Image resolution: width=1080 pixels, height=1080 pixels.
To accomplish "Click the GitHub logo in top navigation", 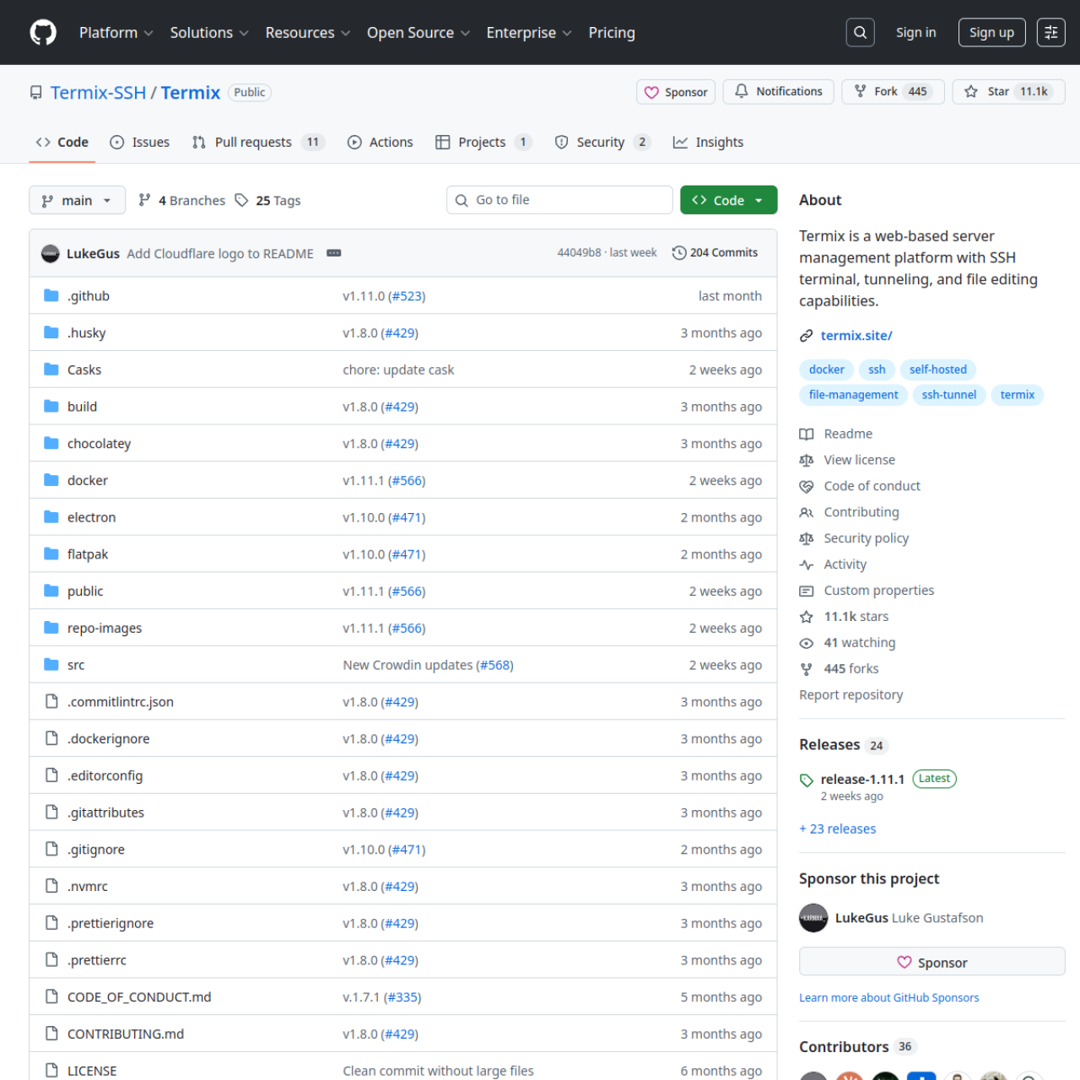I will coord(42,32).
